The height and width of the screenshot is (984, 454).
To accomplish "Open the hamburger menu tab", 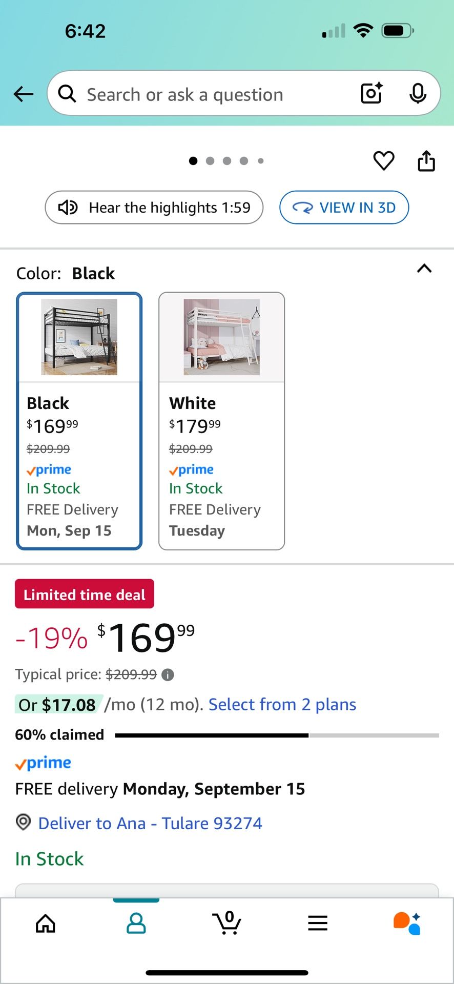I will tap(318, 924).
